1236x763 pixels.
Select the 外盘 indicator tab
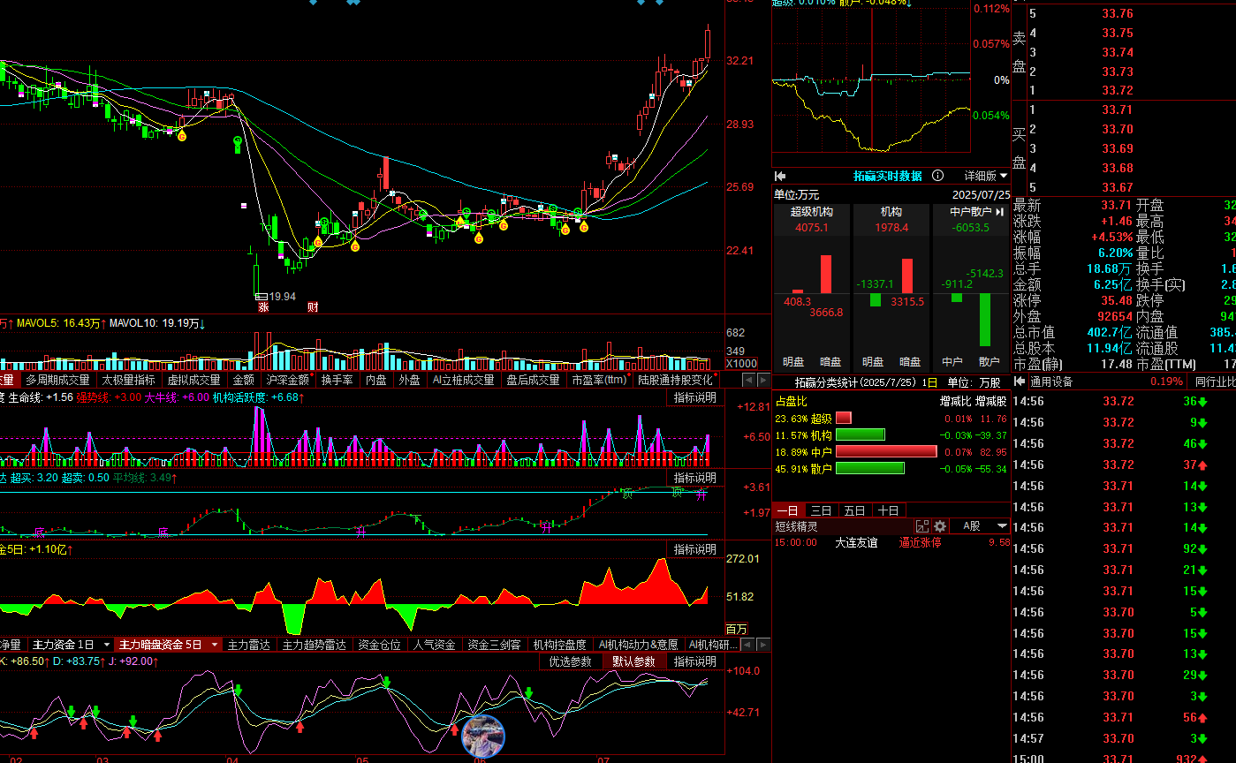[409, 380]
